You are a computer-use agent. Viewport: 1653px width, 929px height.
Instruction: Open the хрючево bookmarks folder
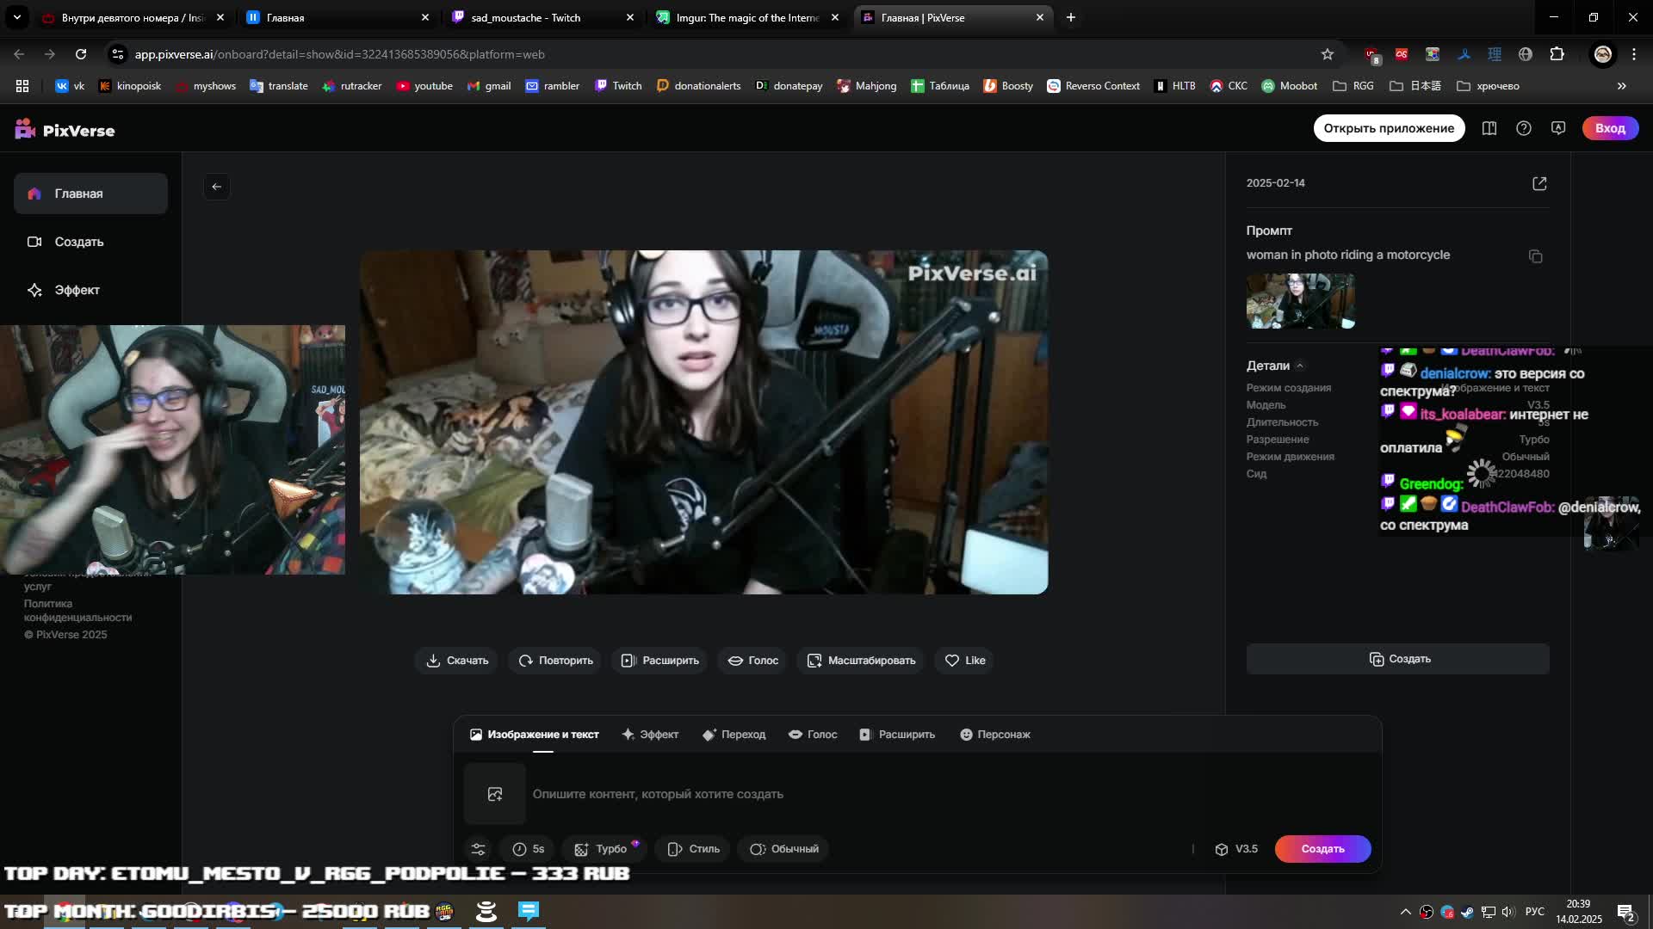[x=1488, y=86]
